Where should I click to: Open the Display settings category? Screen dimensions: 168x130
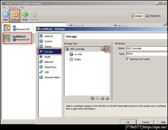50,47
